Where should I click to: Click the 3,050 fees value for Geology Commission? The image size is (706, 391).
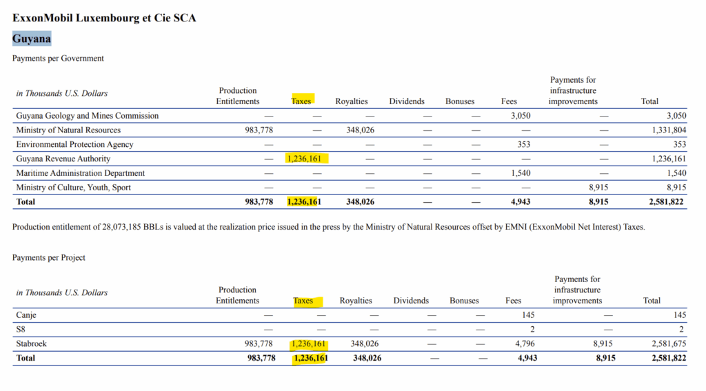tap(520, 116)
